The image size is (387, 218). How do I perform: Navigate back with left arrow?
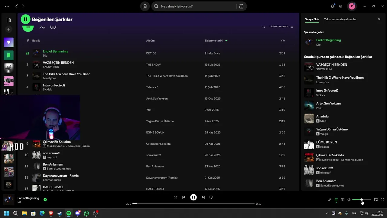17,6
